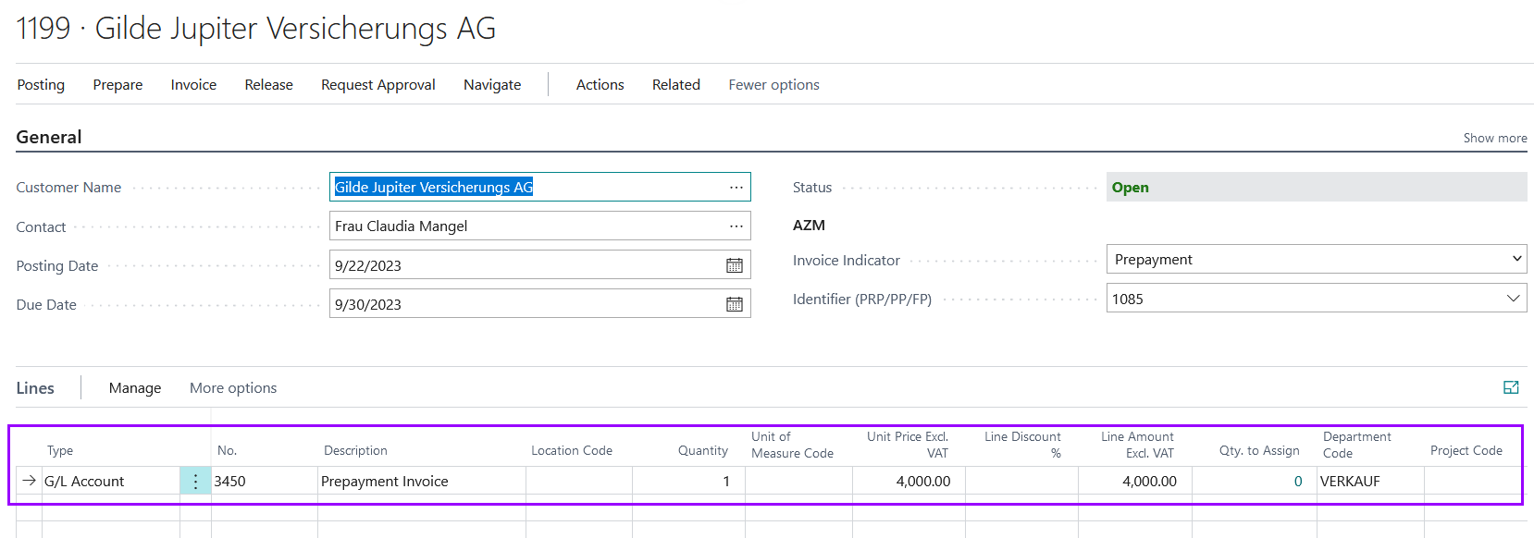Screen dimensions: 1534x538
Task: Click More options in Lines section
Action: (x=233, y=388)
